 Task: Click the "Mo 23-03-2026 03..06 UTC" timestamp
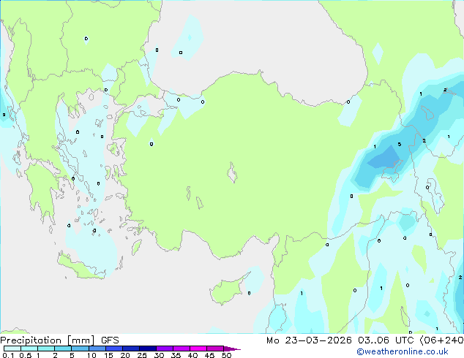tap(341, 340)
